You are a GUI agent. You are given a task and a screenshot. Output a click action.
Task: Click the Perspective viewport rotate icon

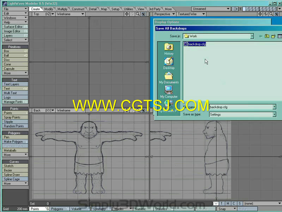click(x=265, y=14)
